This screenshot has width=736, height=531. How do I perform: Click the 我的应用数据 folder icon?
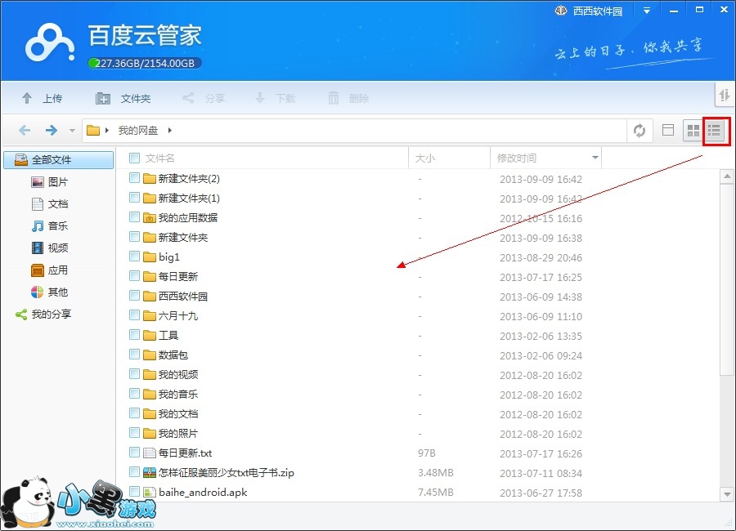click(150, 217)
